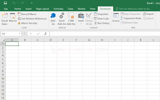Image resolution: width=160 pixels, height=100 pixels.
Task: Click the Excel Add-Ins gear icon
Action: (x=62, y=16)
